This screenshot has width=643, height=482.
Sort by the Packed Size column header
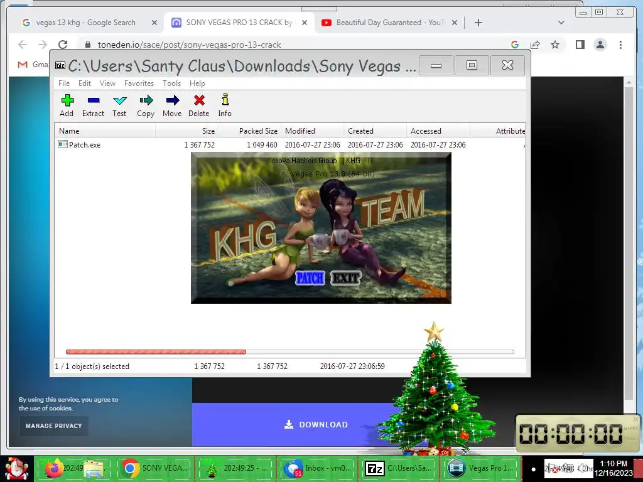(x=249, y=131)
